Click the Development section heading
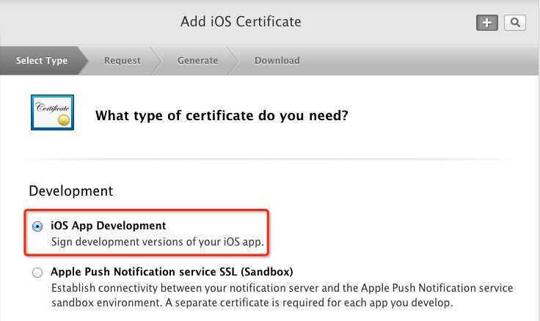This screenshot has width=540, height=321. 70,191
